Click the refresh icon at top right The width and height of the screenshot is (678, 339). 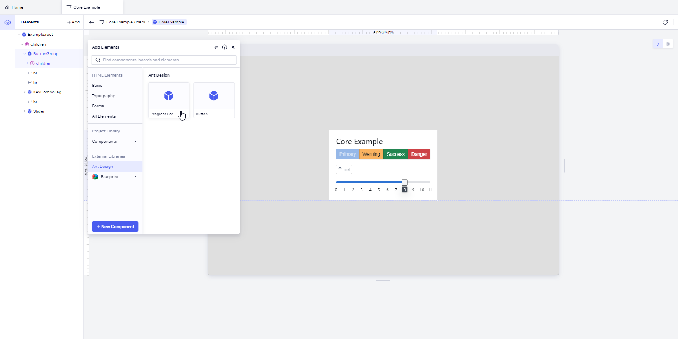tap(665, 22)
